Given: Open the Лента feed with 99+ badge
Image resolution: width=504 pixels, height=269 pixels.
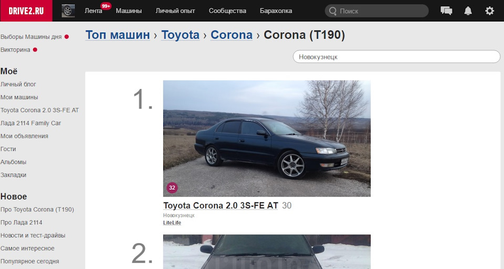Looking at the screenshot, I should pos(93,11).
